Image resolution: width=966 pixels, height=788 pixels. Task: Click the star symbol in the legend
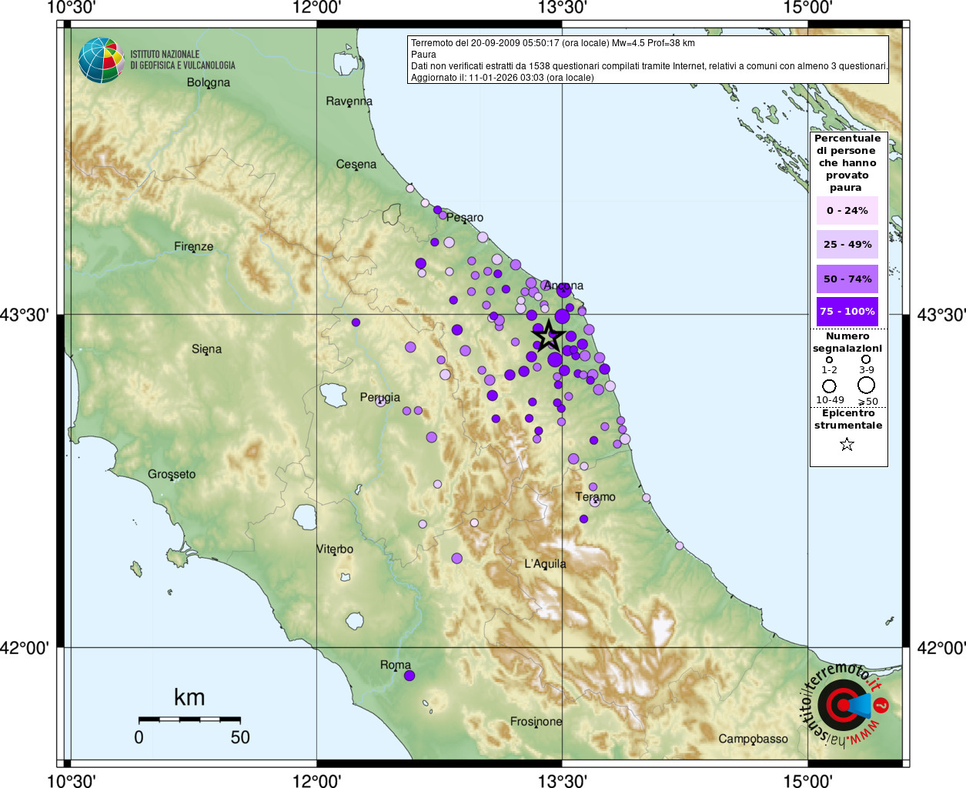coord(847,444)
